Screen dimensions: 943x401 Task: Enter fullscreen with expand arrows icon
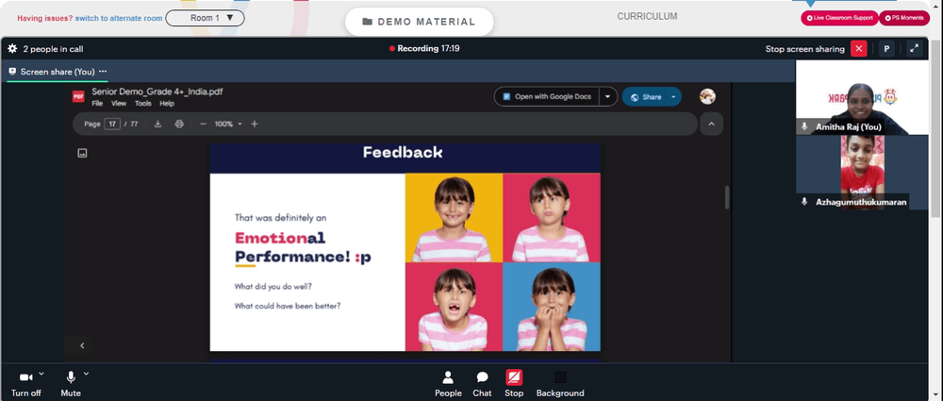coord(914,49)
